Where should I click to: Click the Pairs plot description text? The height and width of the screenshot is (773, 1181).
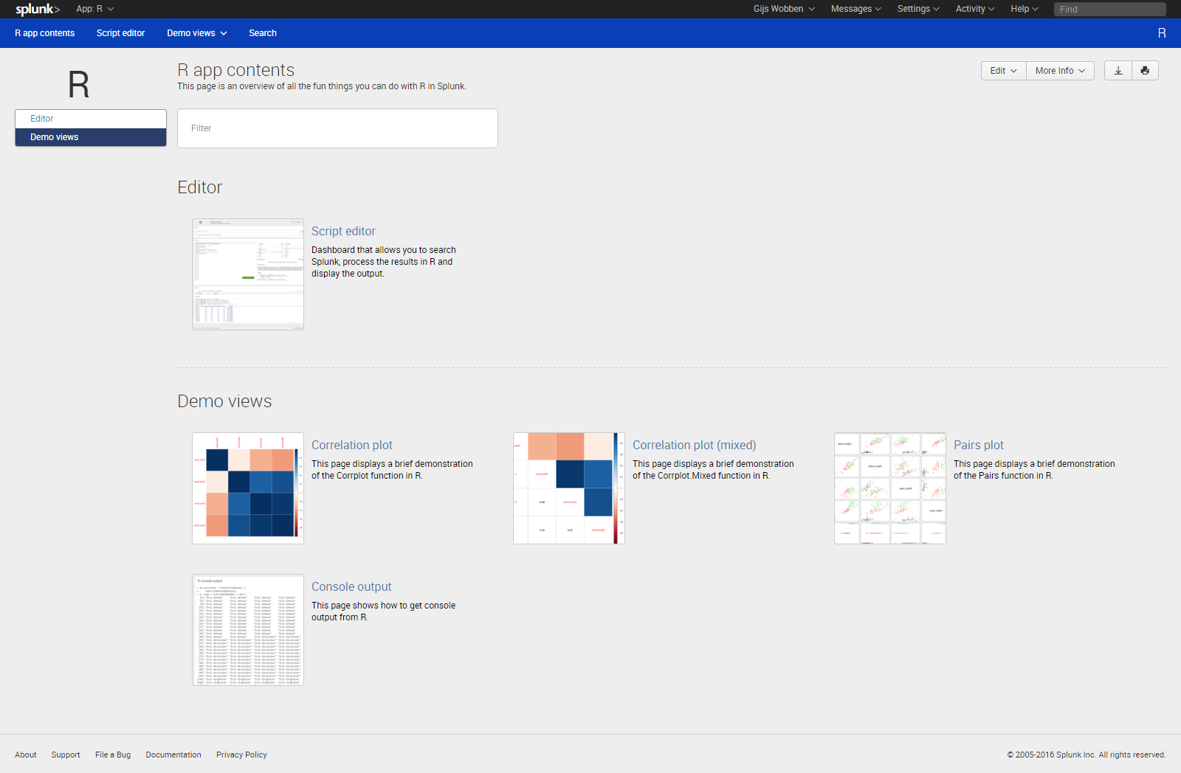pyautogui.click(x=1034, y=470)
